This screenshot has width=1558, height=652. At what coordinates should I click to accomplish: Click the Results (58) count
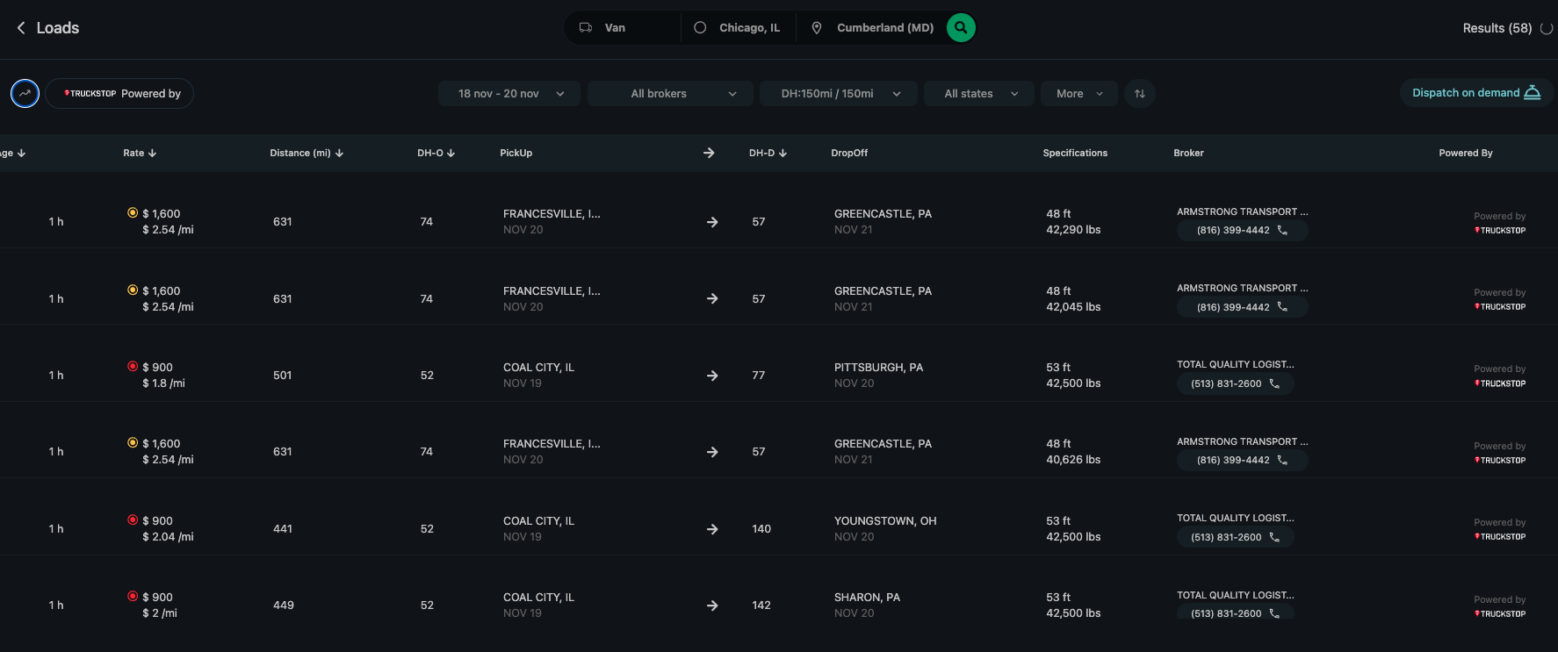[x=1497, y=28]
